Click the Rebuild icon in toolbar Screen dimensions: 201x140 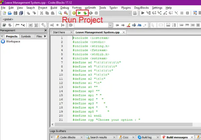(x=91, y=13)
